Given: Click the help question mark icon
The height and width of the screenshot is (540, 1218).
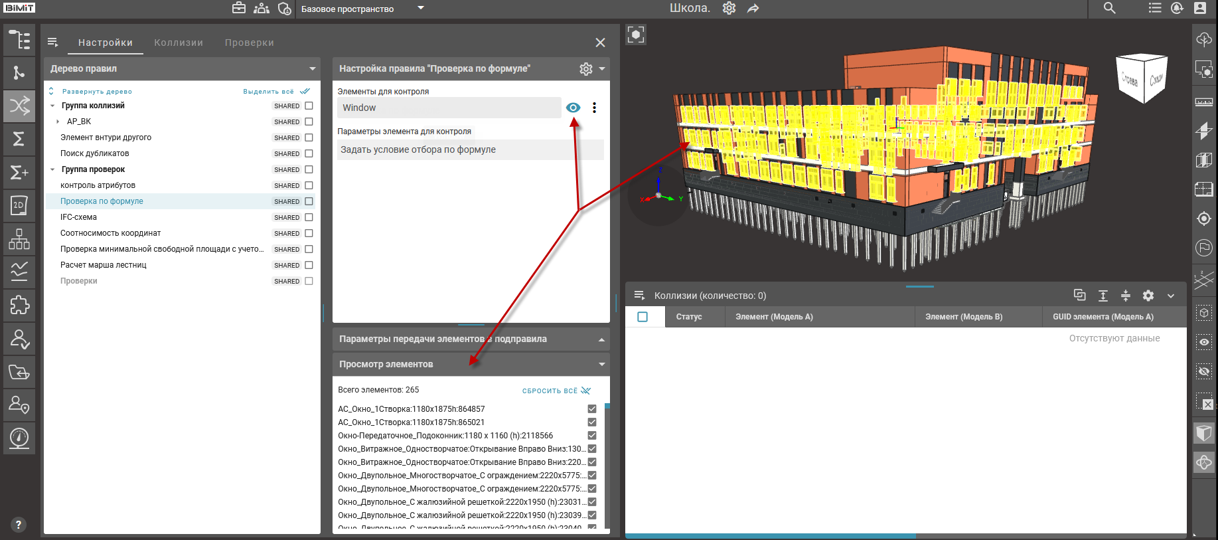Looking at the screenshot, I should click(x=19, y=525).
